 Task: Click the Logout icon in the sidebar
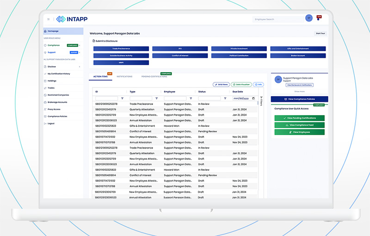tap(45, 124)
